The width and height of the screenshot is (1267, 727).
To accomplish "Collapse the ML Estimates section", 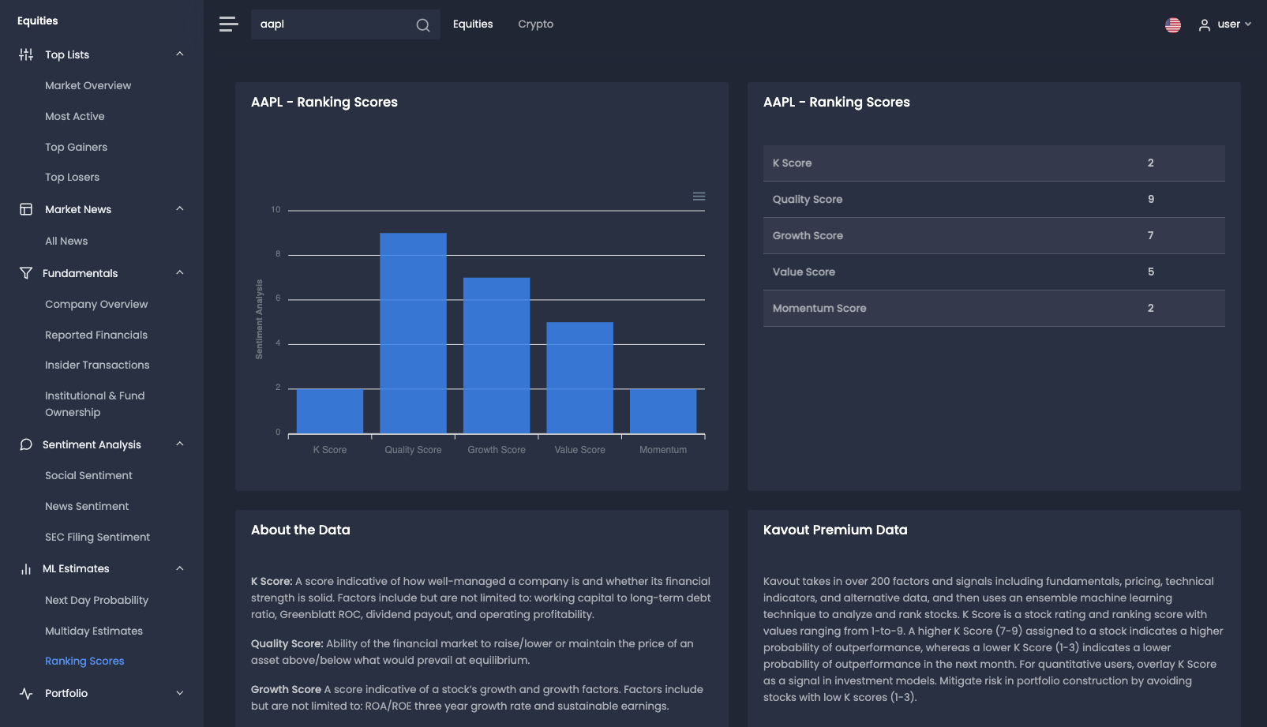I will coord(180,569).
